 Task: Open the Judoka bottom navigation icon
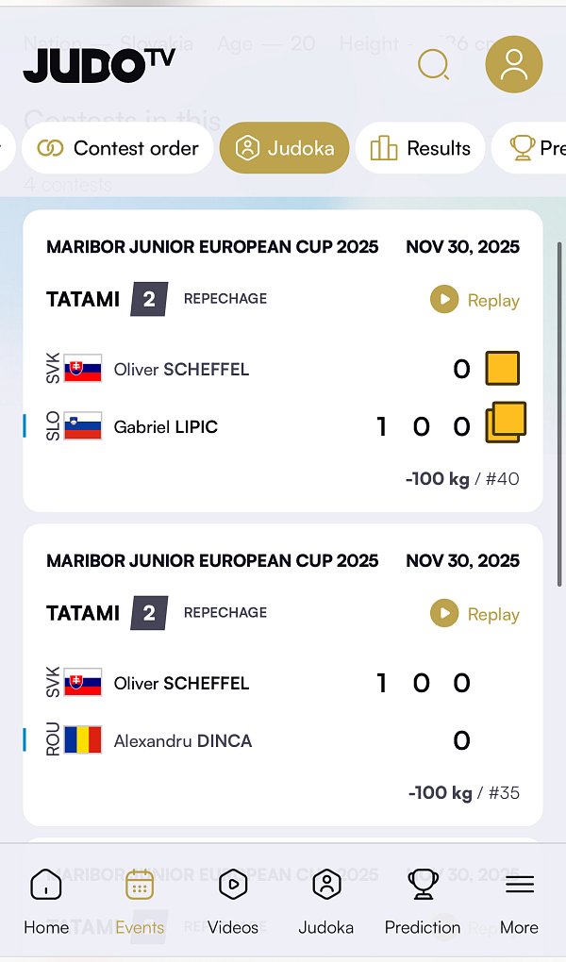[x=325, y=901]
